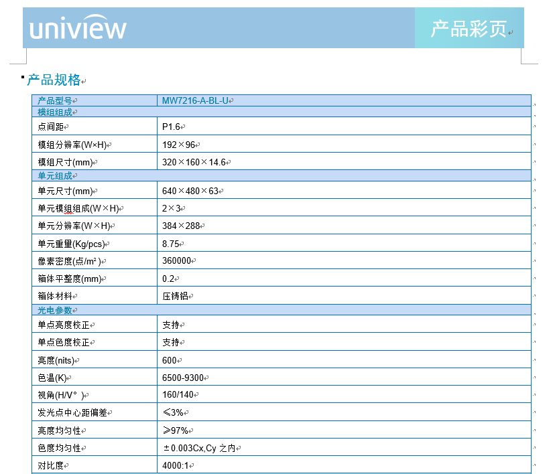Click the 6500-9300 color temperature value
557x474 pixels.
click(183, 378)
